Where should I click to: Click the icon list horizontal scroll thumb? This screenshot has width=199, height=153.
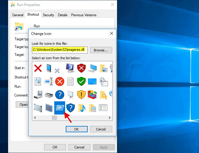[55, 118]
